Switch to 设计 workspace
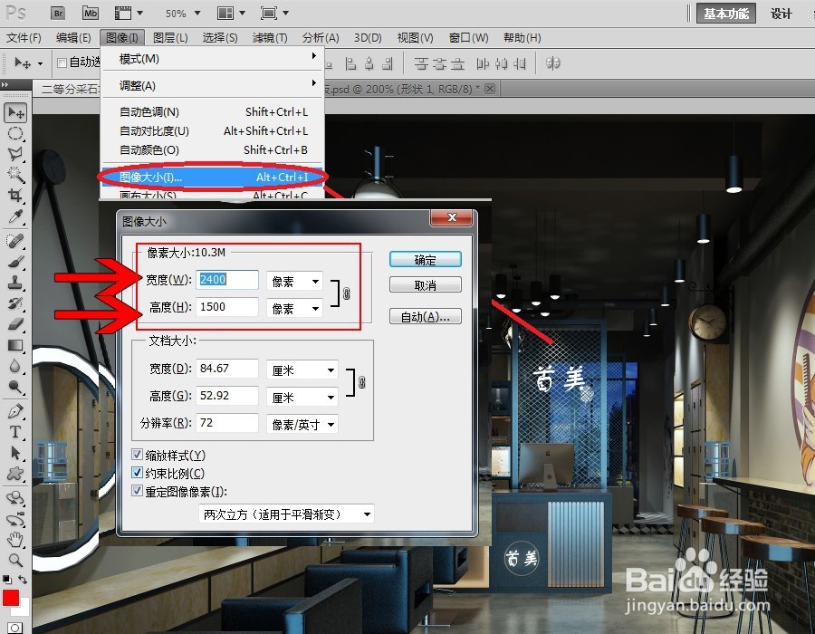 (x=781, y=14)
